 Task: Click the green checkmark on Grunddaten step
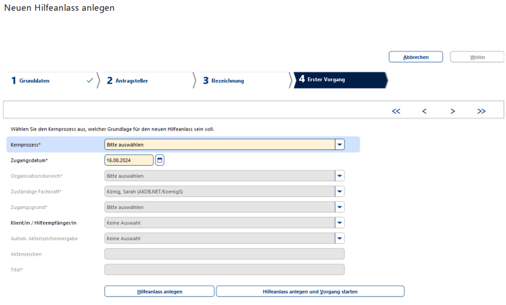90,80
